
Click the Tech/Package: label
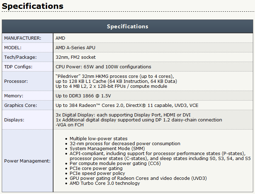tap(20, 57)
